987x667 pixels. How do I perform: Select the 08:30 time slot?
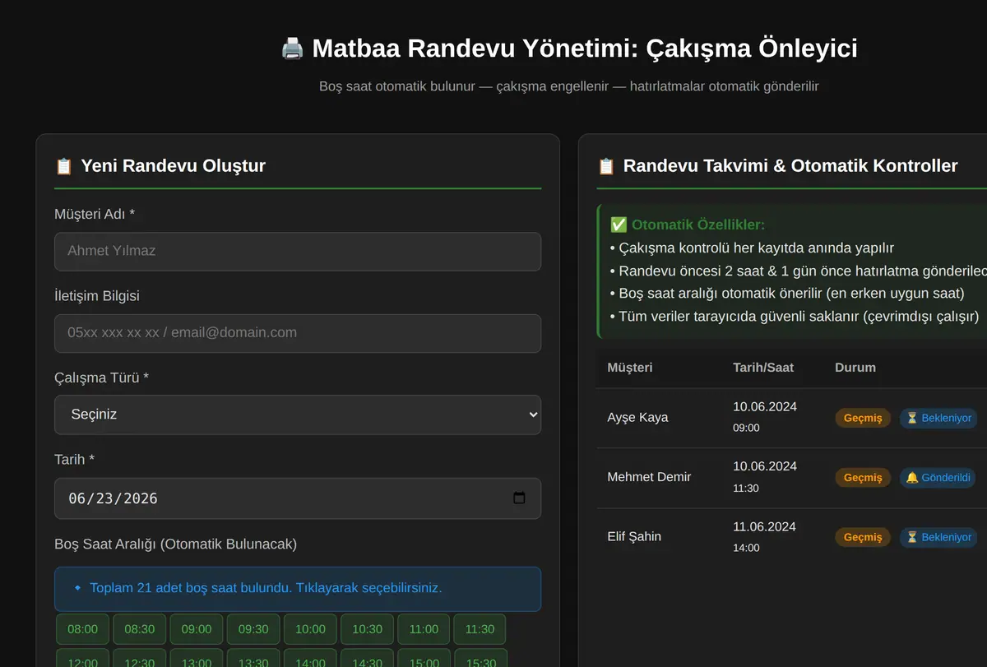click(140, 629)
